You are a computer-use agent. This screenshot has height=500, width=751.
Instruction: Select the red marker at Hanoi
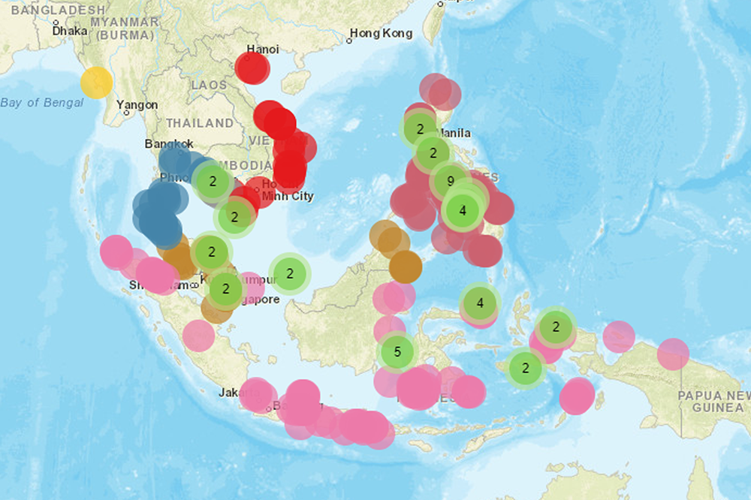click(x=252, y=68)
